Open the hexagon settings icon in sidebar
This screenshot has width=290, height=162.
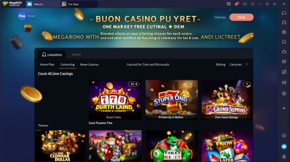point(284,93)
